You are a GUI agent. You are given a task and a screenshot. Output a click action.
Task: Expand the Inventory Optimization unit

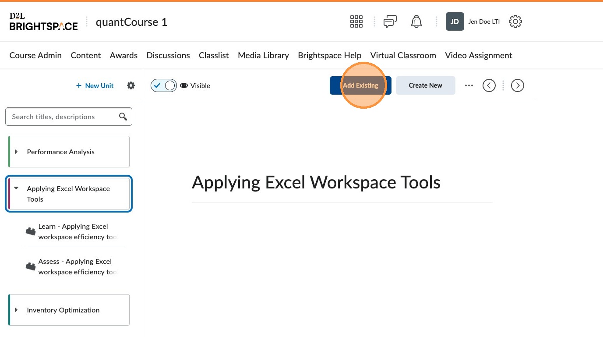[17, 310]
